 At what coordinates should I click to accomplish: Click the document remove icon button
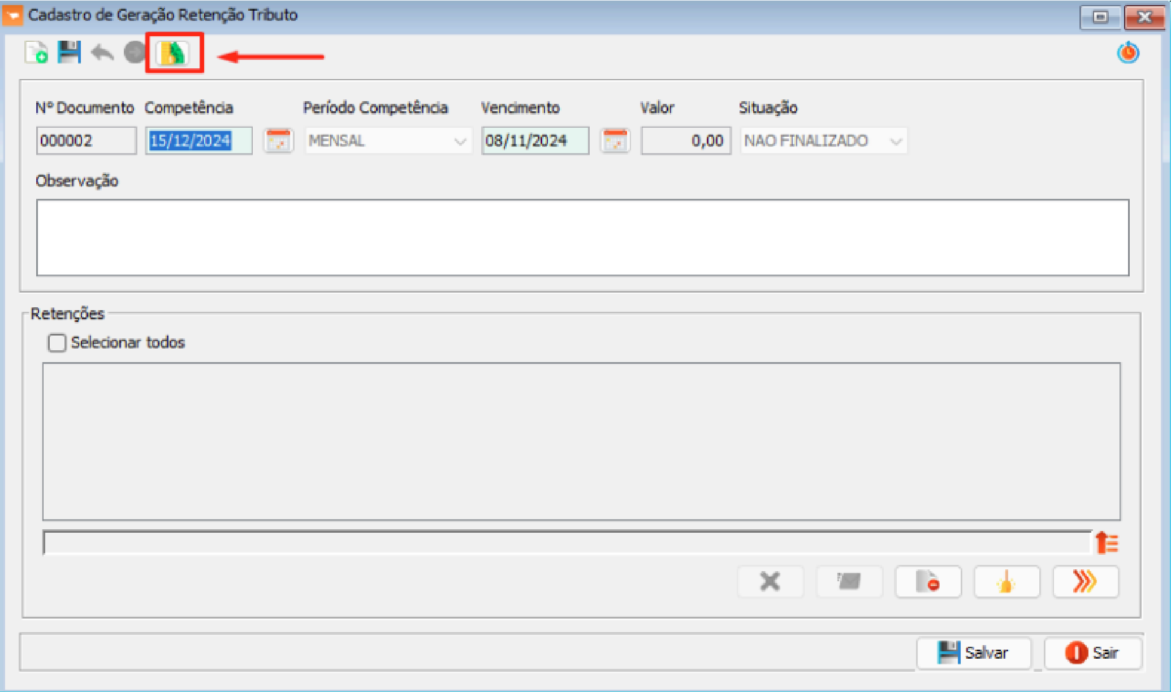[x=928, y=581]
